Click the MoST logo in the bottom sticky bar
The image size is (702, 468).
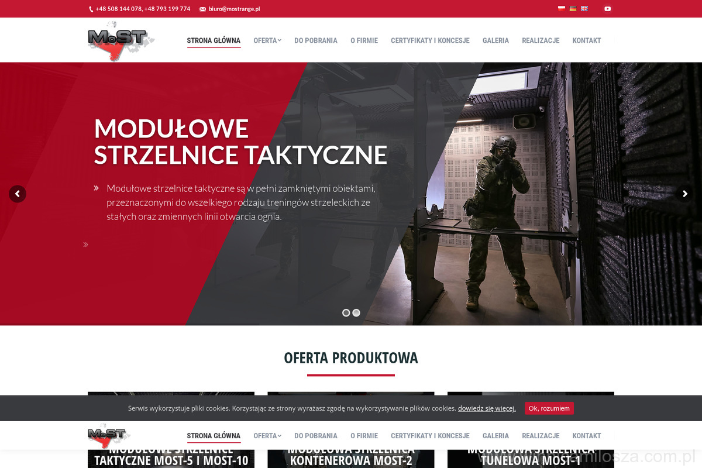(109, 435)
